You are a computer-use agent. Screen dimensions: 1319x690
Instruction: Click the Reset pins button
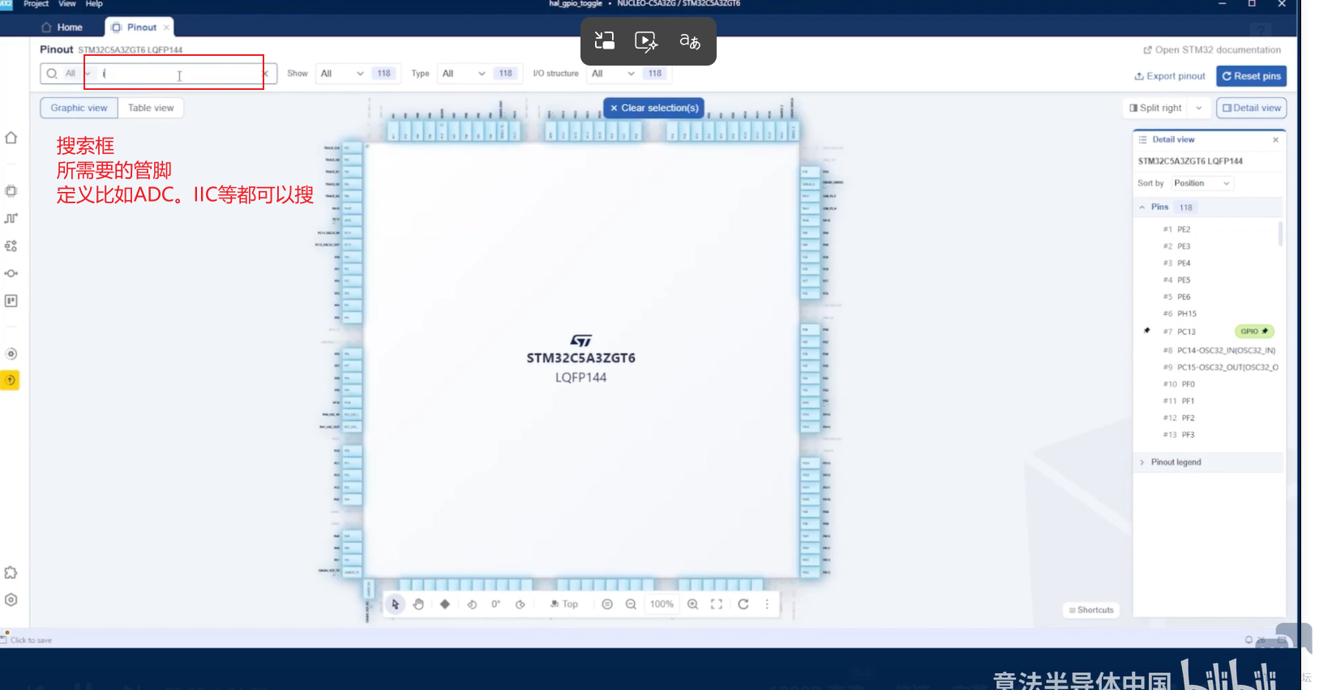coord(1251,76)
